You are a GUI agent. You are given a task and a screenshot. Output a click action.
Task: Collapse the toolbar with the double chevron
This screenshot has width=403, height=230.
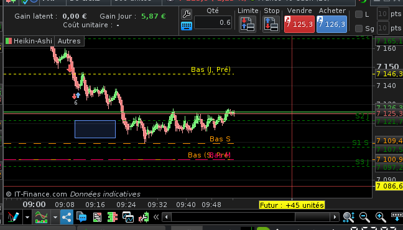pos(156,217)
